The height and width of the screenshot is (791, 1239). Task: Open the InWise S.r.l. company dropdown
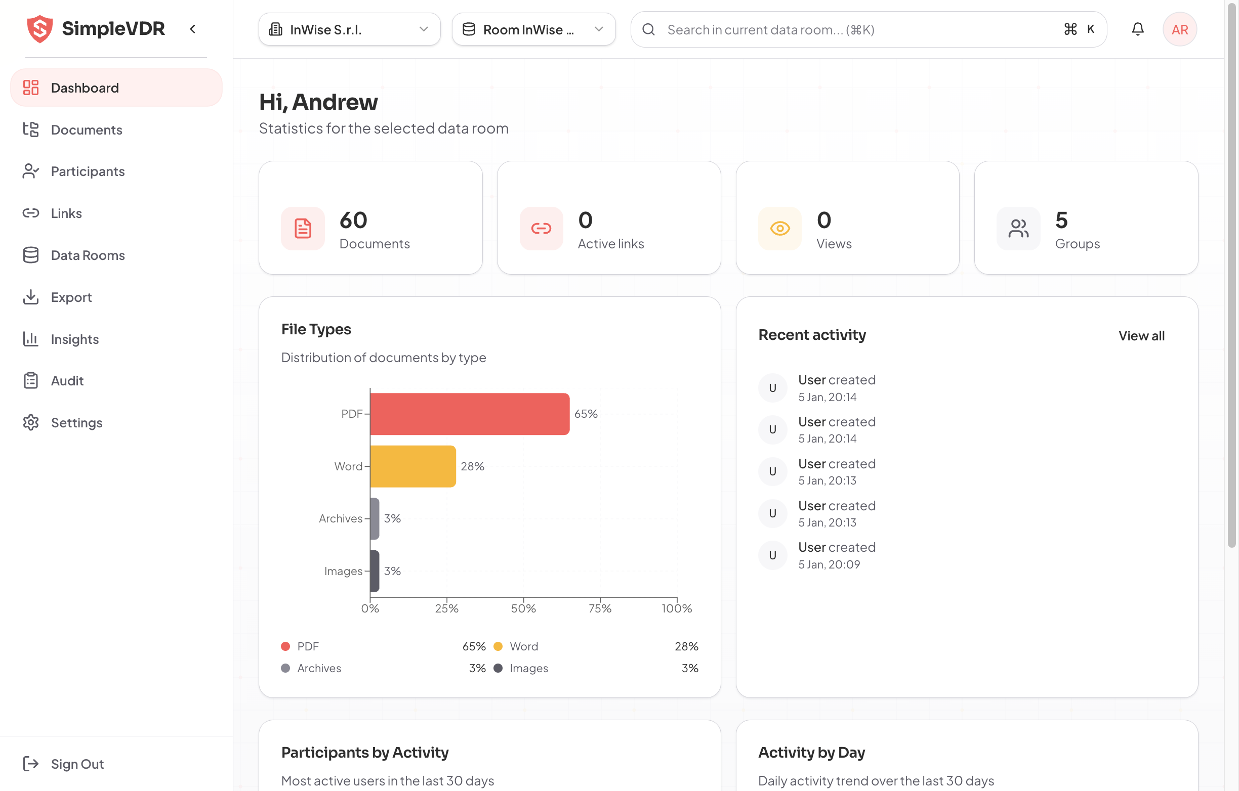349,29
